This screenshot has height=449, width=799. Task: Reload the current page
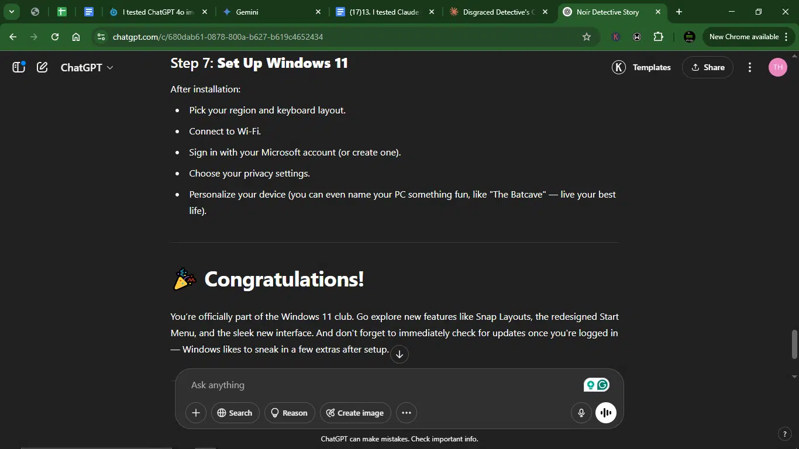coord(55,37)
